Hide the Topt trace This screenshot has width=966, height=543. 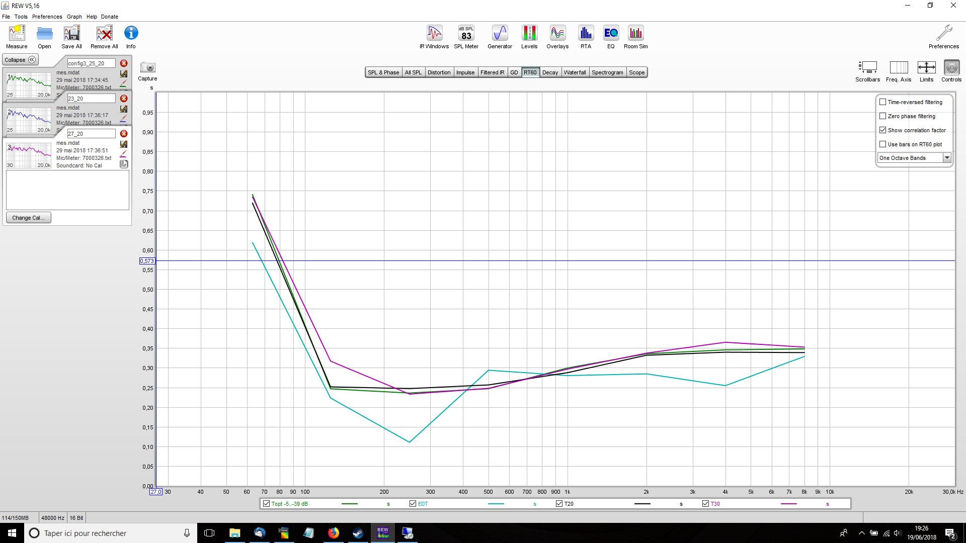(266, 504)
